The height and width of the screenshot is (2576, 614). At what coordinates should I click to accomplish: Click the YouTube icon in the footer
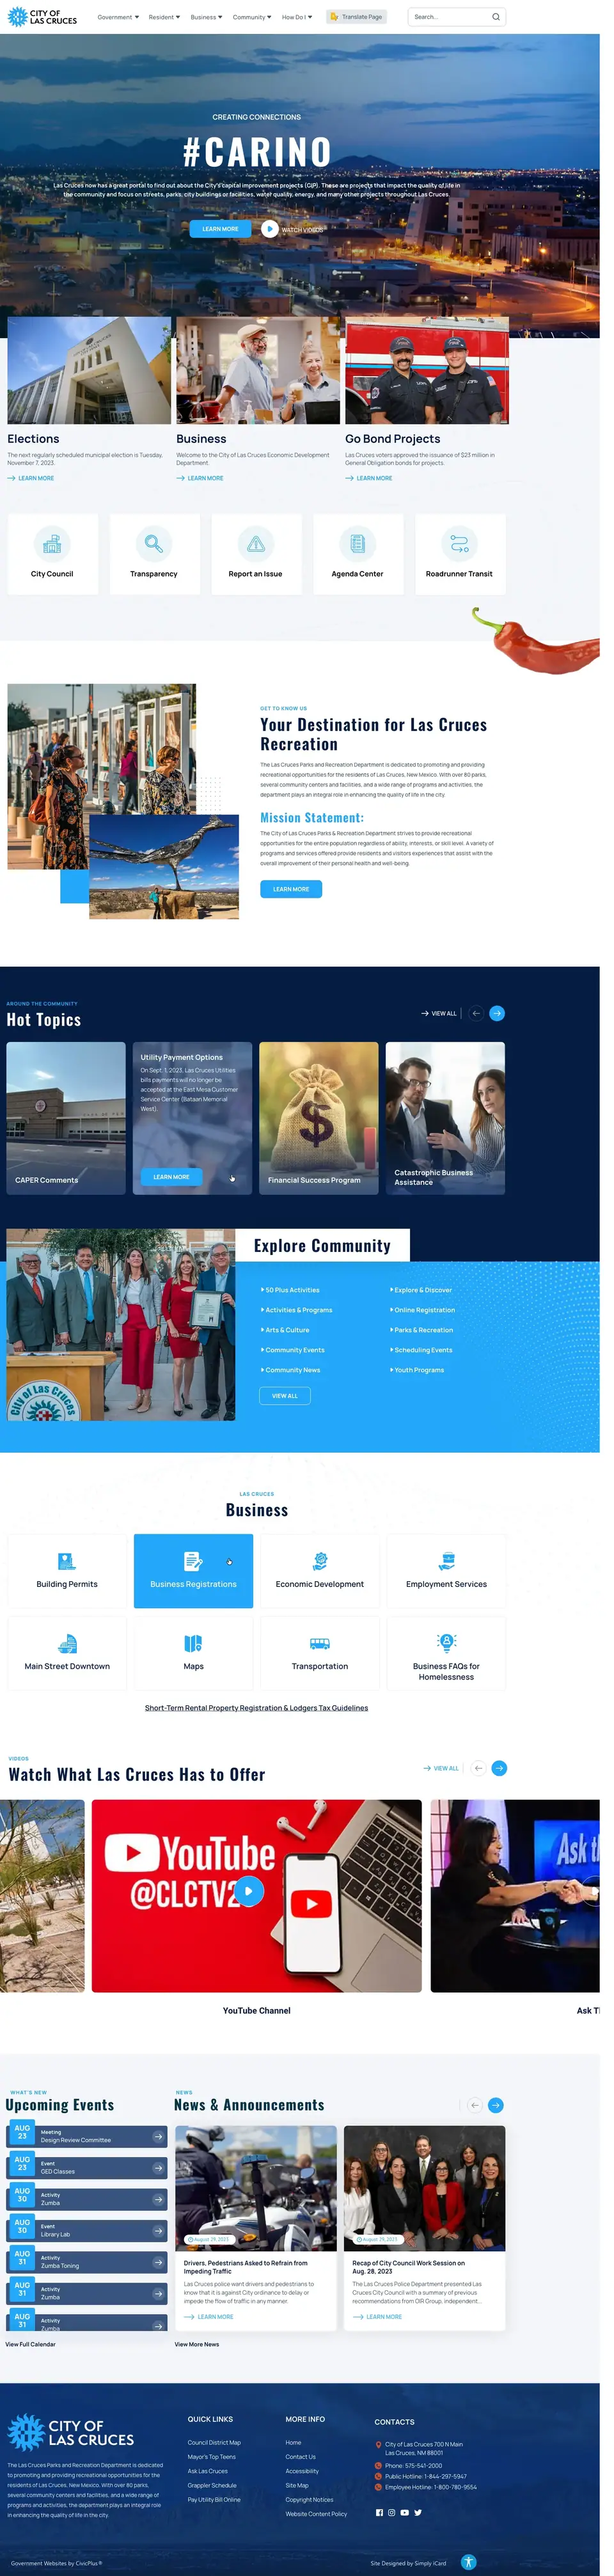(x=404, y=2512)
